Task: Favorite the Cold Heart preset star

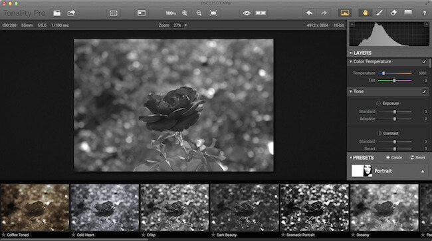Action: [x=74, y=235]
